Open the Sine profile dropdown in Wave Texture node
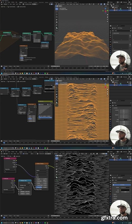The image size is (132, 224). coord(42,175)
